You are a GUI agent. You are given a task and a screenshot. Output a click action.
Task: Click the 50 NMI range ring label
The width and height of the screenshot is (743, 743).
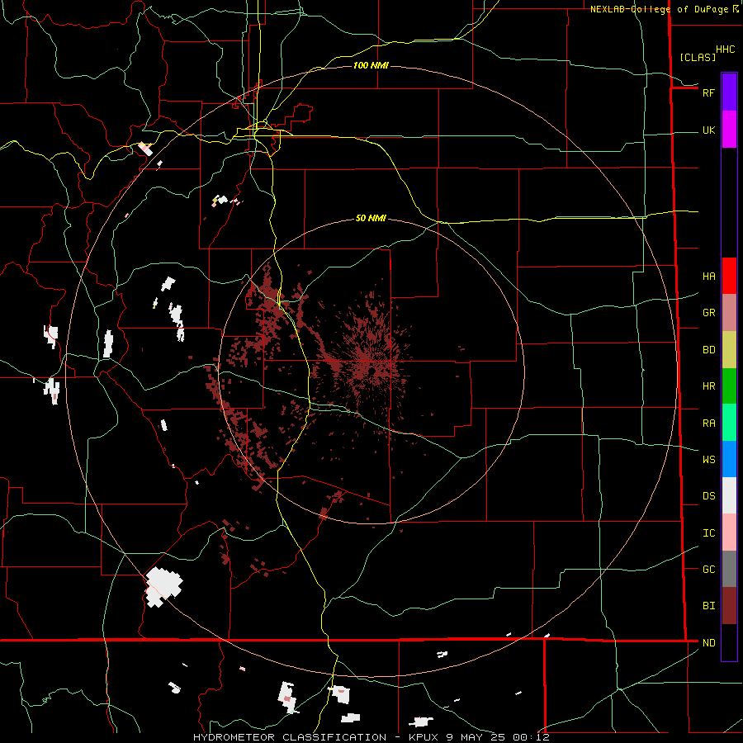tap(371, 219)
